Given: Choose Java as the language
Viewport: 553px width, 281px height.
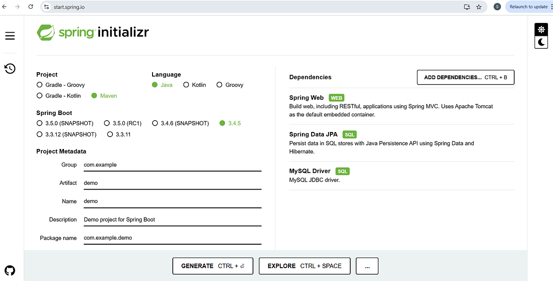Looking at the screenshot, I should (162, 85).
